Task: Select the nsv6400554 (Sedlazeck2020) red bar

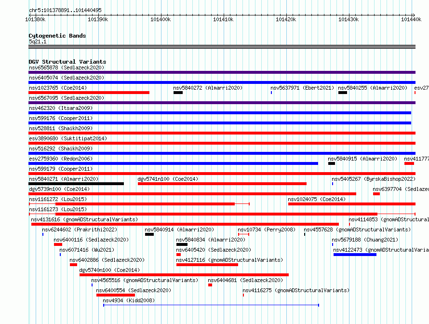Action: (116, 295)
